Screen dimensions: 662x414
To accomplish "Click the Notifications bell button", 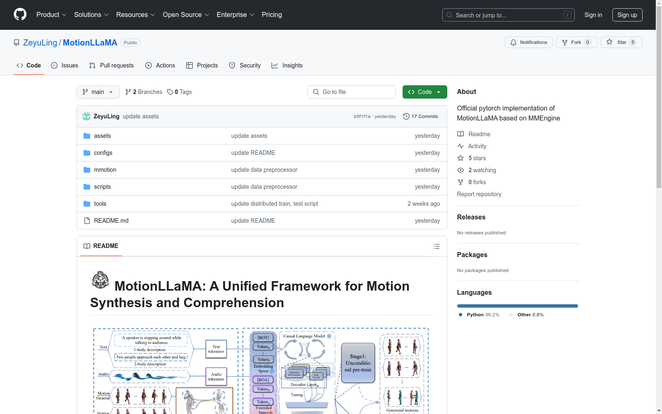I will pyautogui.click(x=528, y=42).
